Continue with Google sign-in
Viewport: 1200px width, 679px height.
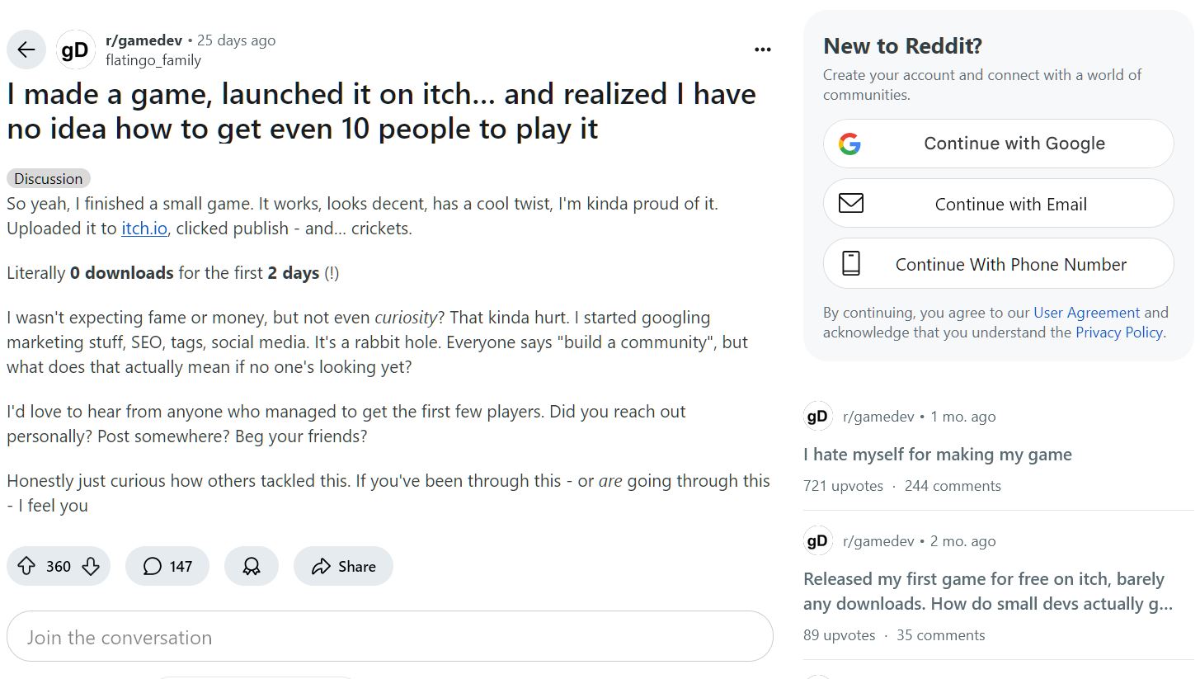pos(998,144)
